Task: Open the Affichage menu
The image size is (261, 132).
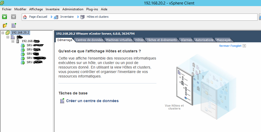Action: (x=36, y=9)
